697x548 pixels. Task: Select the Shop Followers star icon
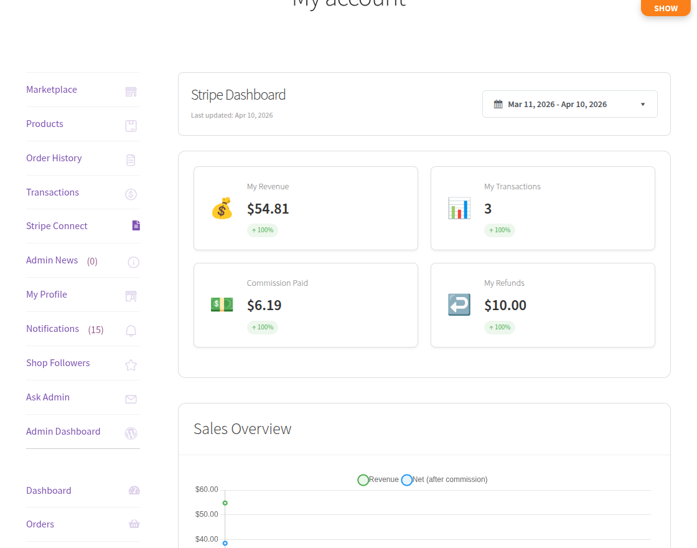click(x=131, y=365)
